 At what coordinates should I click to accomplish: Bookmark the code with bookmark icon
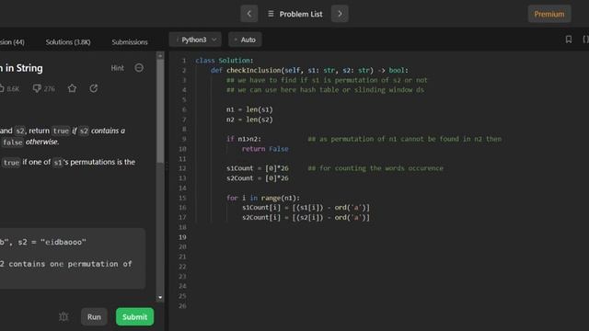(569, 39)
